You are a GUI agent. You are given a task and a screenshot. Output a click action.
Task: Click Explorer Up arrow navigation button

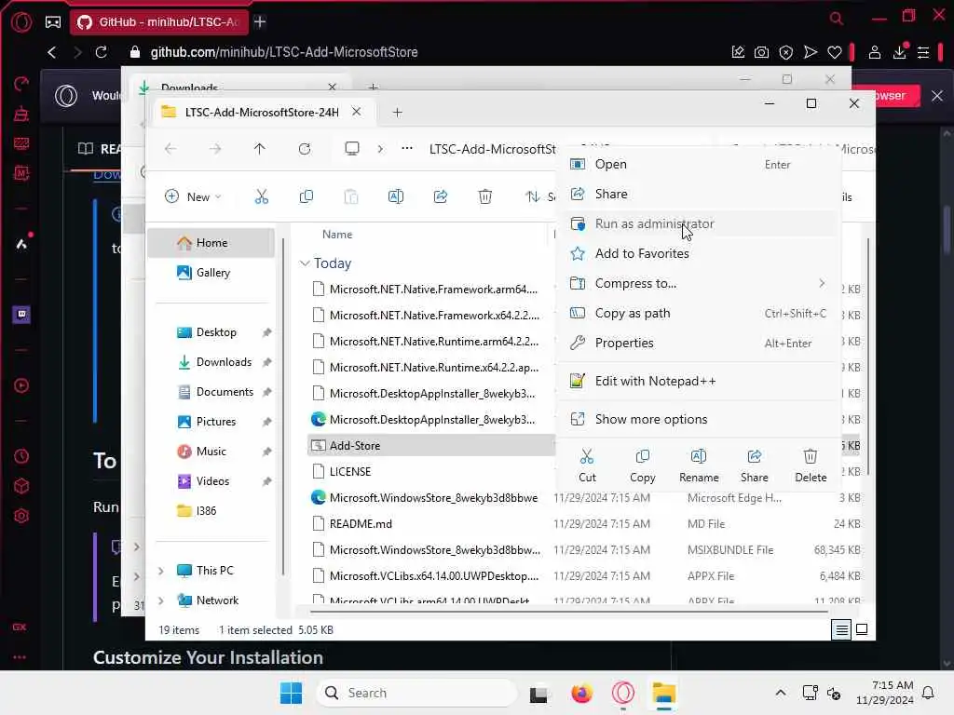pyautogui.click(x=260, y=149)
